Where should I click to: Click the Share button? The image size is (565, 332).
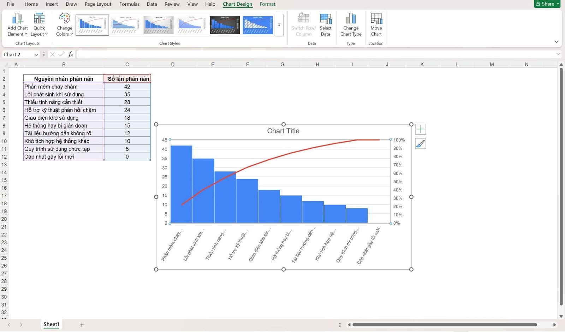547,4
